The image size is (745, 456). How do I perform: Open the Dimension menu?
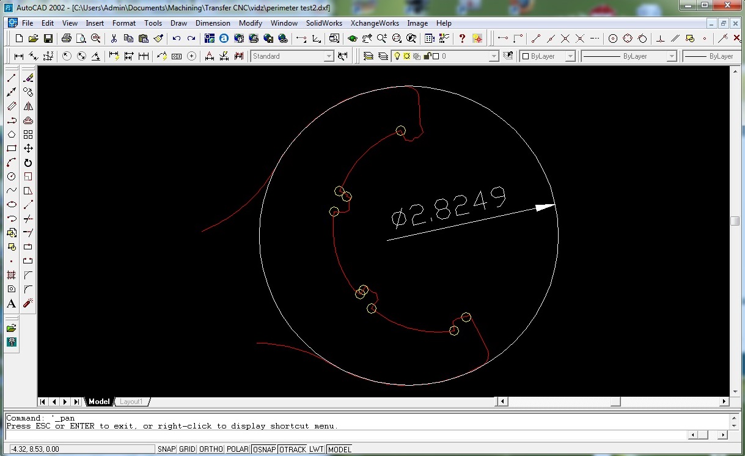tap(213, 23)
